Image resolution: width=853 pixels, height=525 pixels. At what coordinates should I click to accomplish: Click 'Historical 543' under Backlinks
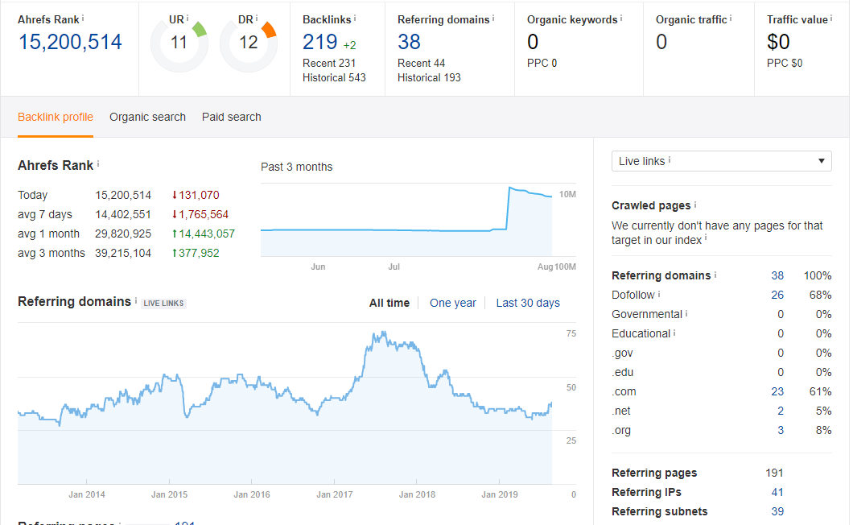coord(334,78)
